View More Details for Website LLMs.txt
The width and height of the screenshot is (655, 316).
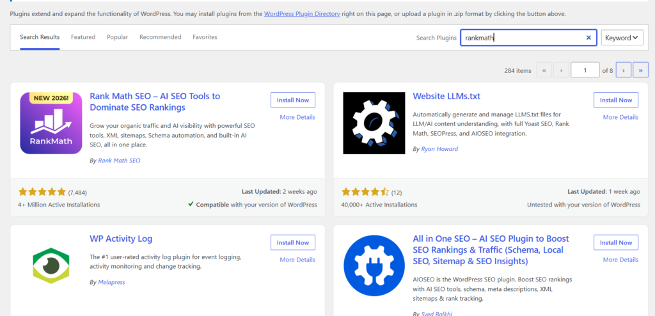pyautogui.click(x=620, y=117)
